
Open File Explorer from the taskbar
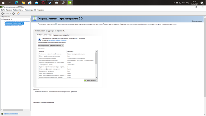click(x=23, y=3)
